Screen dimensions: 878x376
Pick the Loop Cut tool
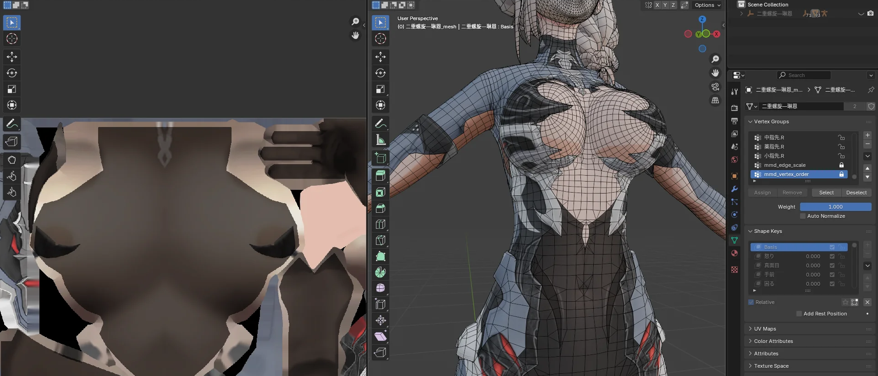[380, 224]
